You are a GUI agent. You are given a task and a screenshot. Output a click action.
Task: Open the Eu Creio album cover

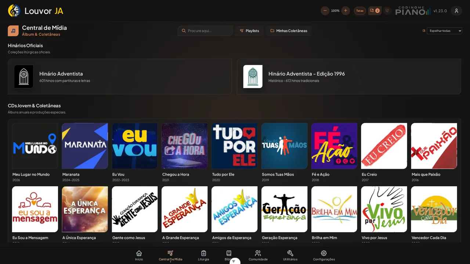384,146
